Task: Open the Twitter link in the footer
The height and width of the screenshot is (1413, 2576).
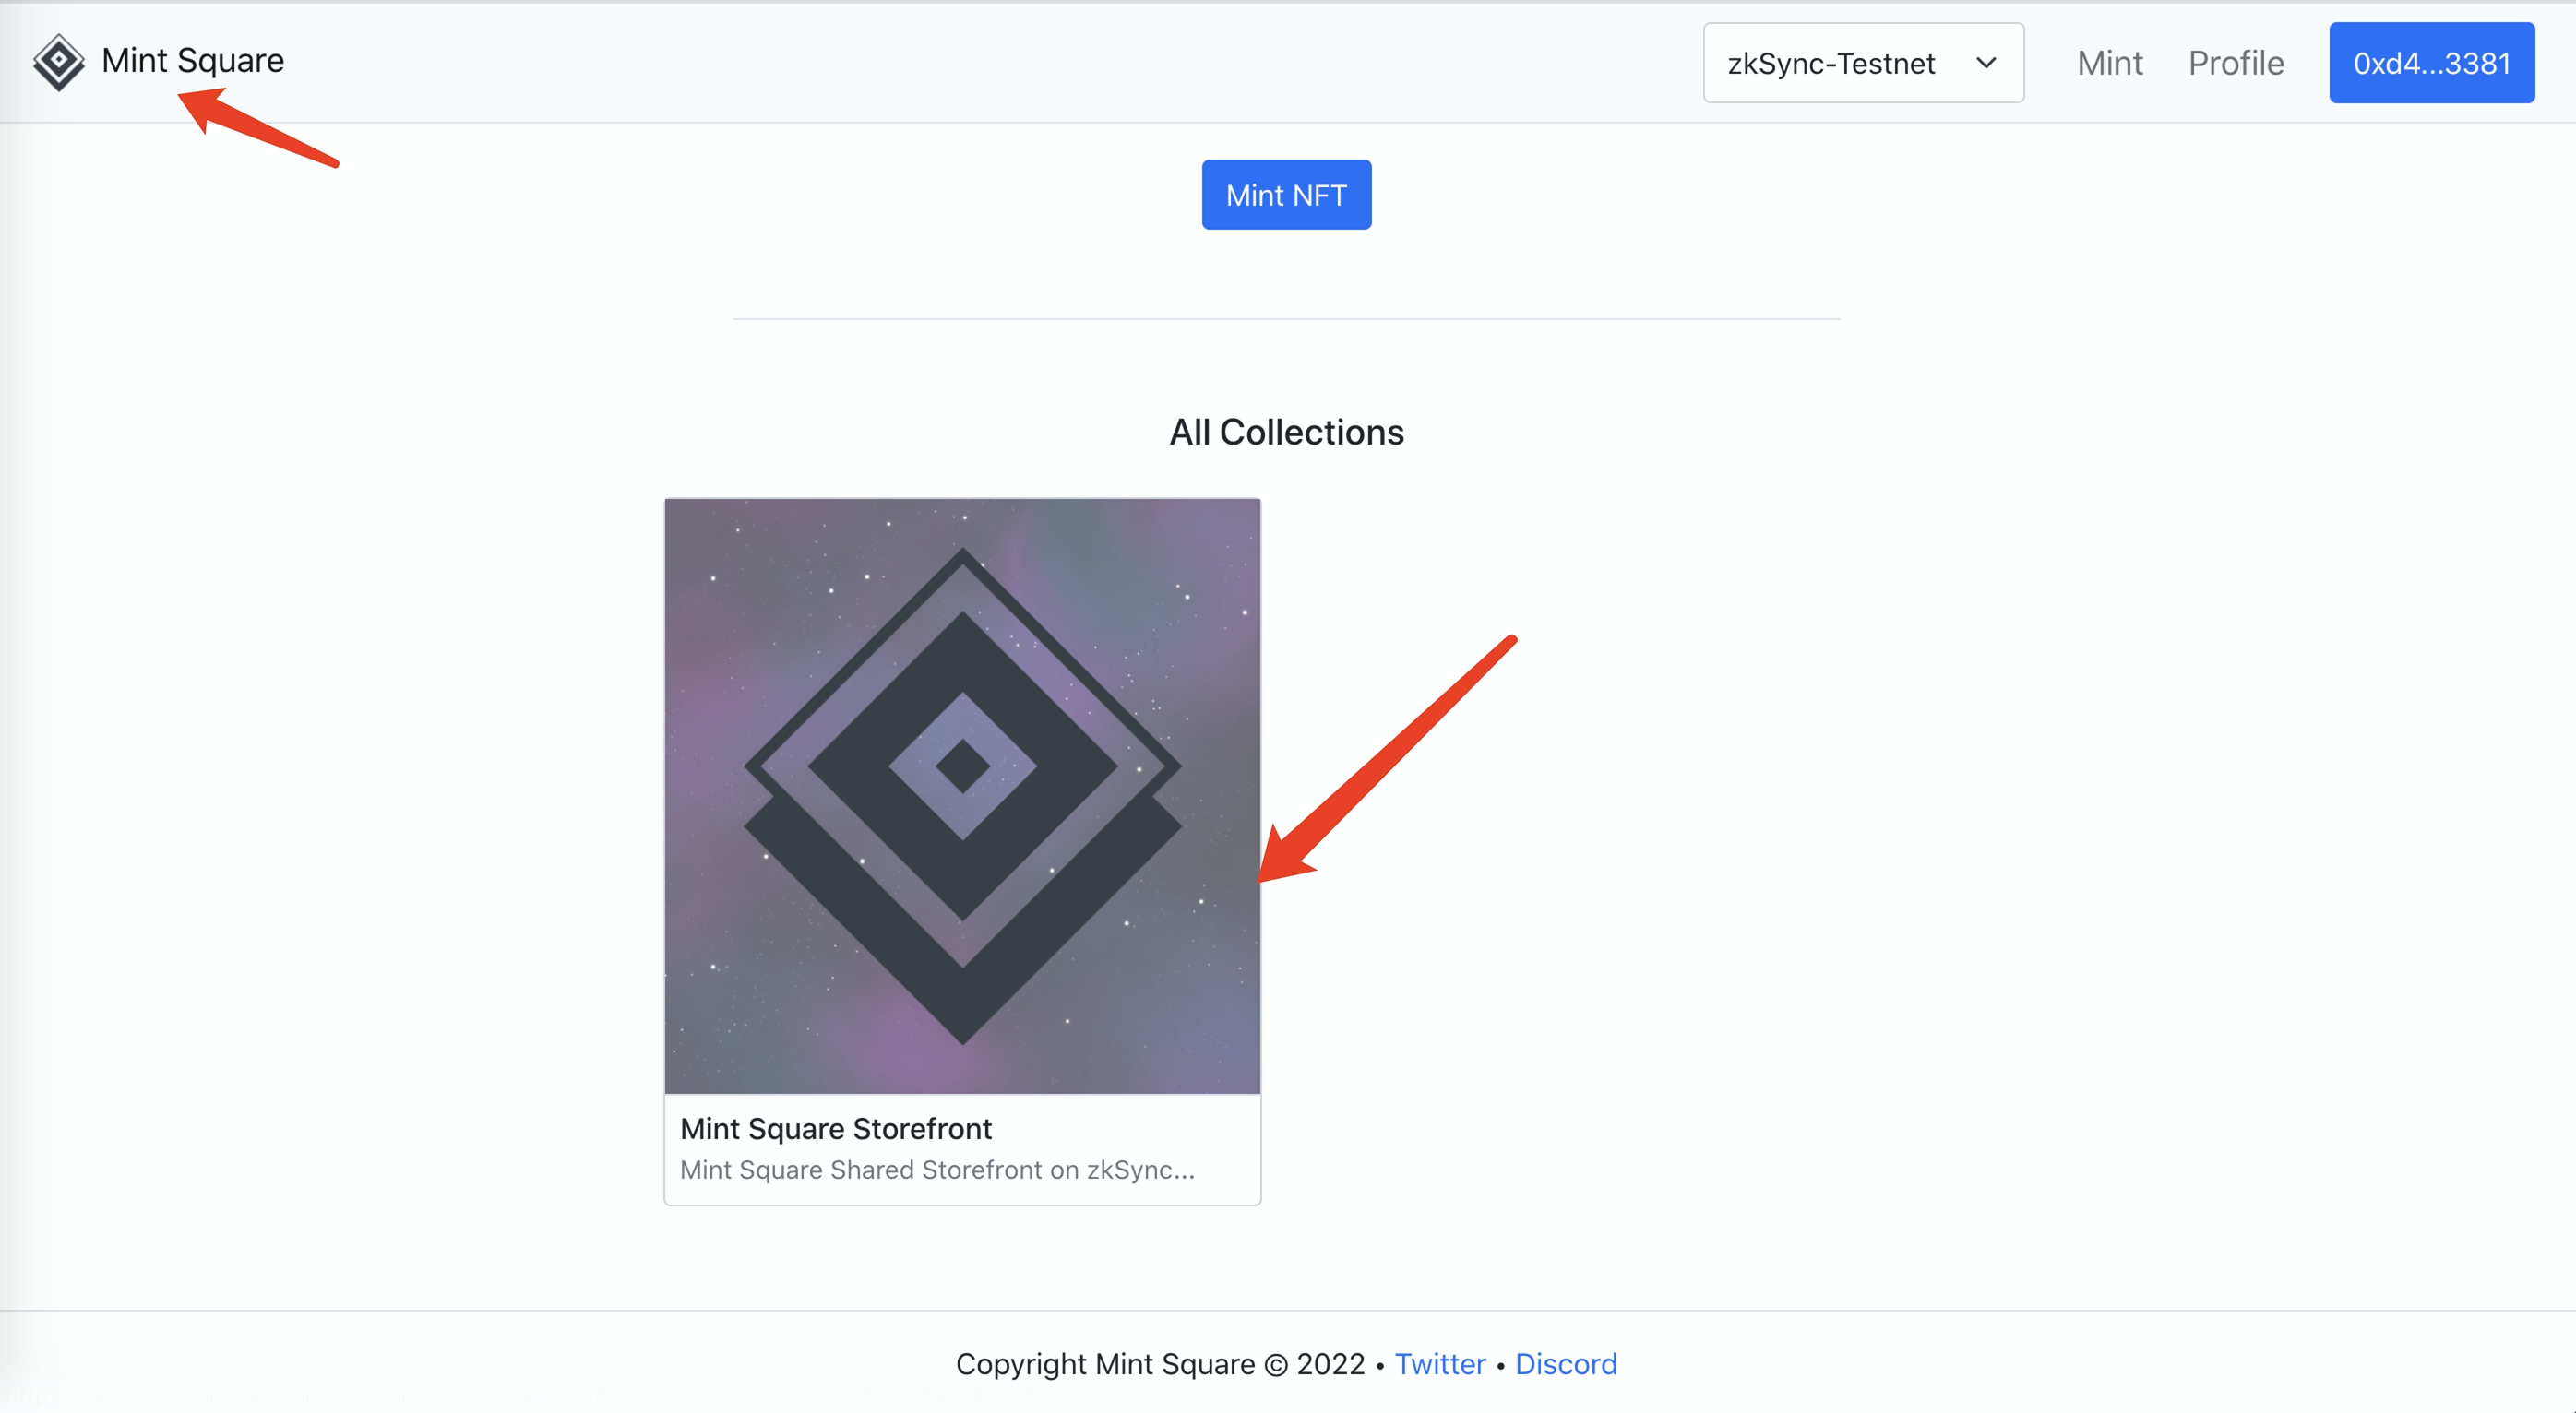Action: 1439,1364
